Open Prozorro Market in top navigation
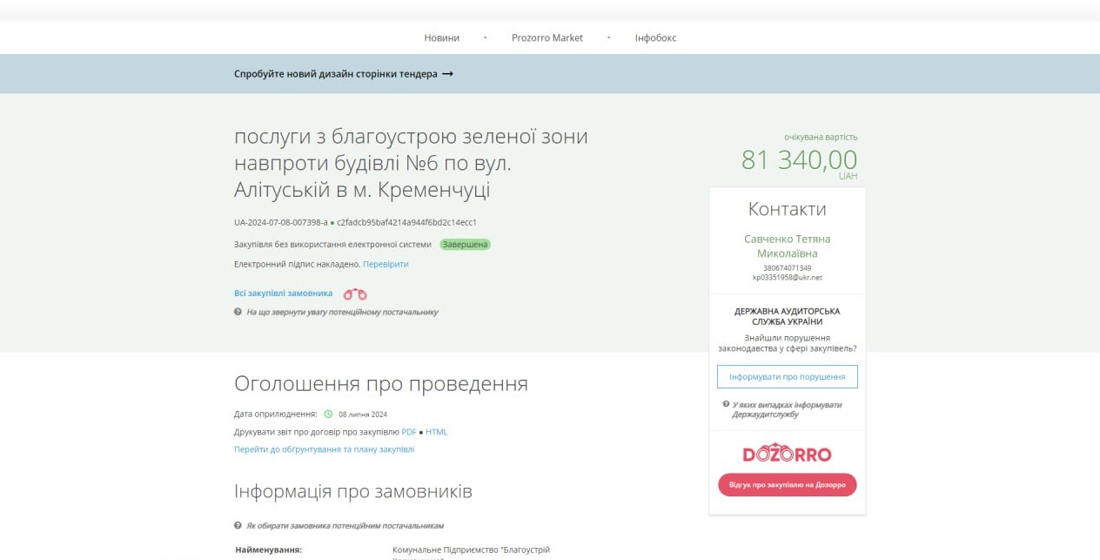Screen dimensions: 1100x560 point(547,38)
